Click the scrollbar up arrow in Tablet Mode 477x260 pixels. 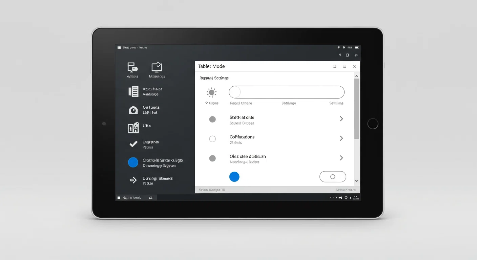tap(356, 76)
